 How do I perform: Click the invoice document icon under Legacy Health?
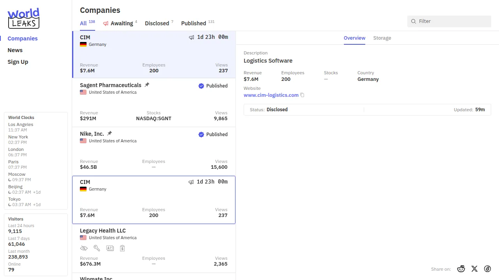click(122, 248)
